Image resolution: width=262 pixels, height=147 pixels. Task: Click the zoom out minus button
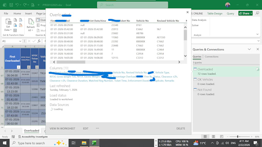pos(228,137)
